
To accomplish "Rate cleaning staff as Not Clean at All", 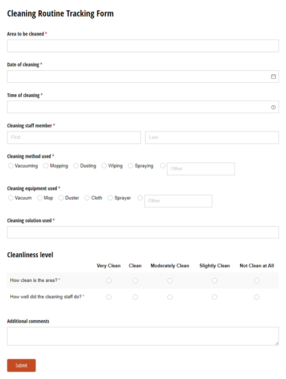I will click(257, 297).
